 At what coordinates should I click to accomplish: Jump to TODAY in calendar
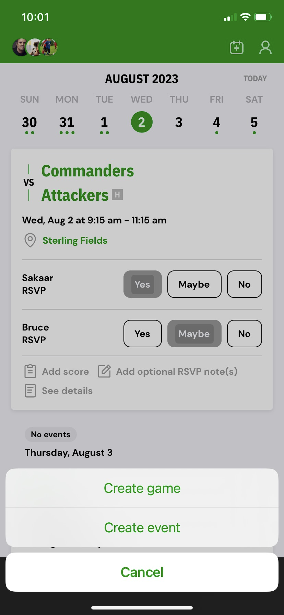[x=255, y=79]
